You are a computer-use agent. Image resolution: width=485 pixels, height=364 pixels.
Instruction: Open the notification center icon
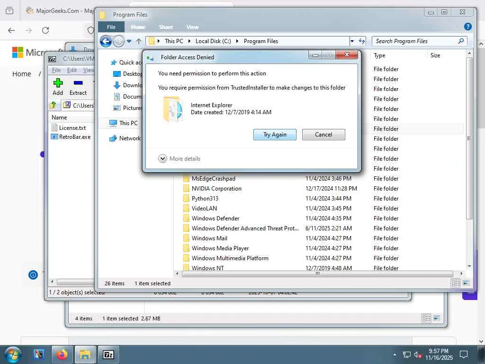(x=464, y=355)
